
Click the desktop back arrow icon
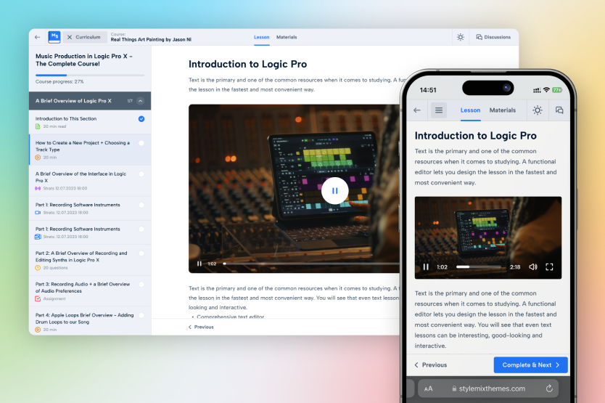tap(38, 37)
